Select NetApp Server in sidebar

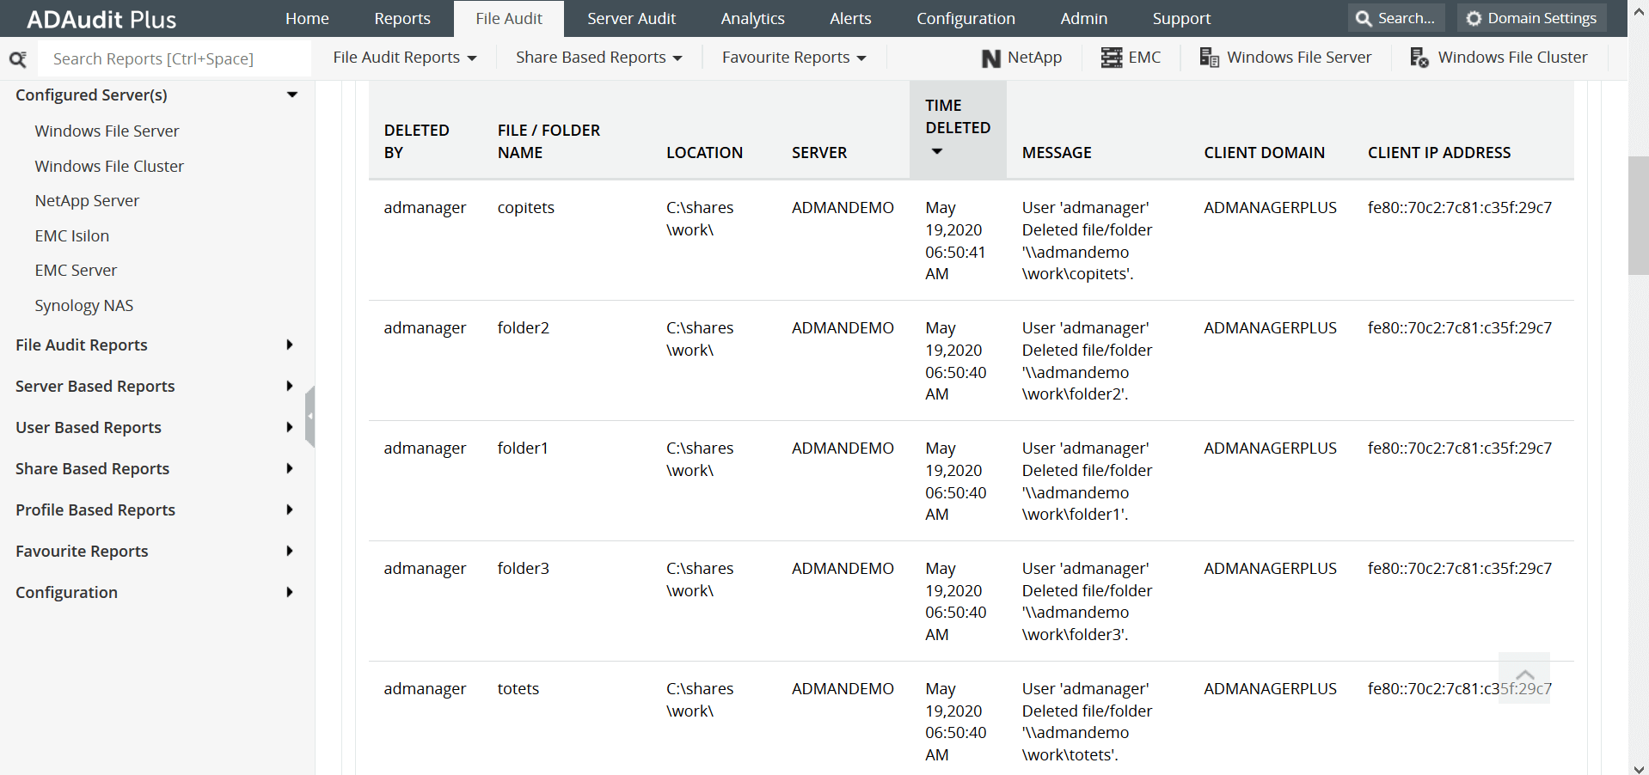[x=87, y=200]
